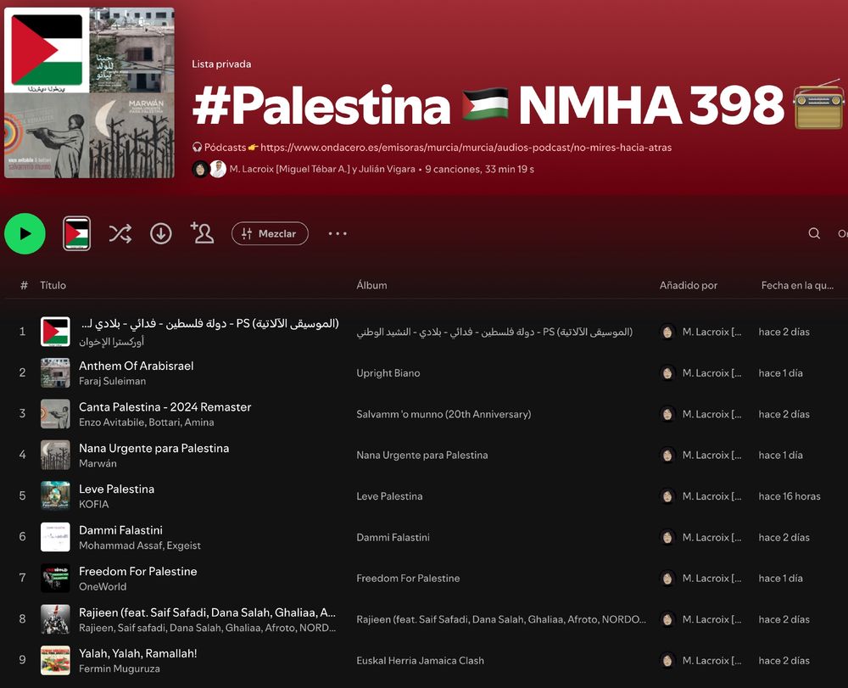Select Canta Palestina - 2024 Remaster track

(x=165, y=407)
